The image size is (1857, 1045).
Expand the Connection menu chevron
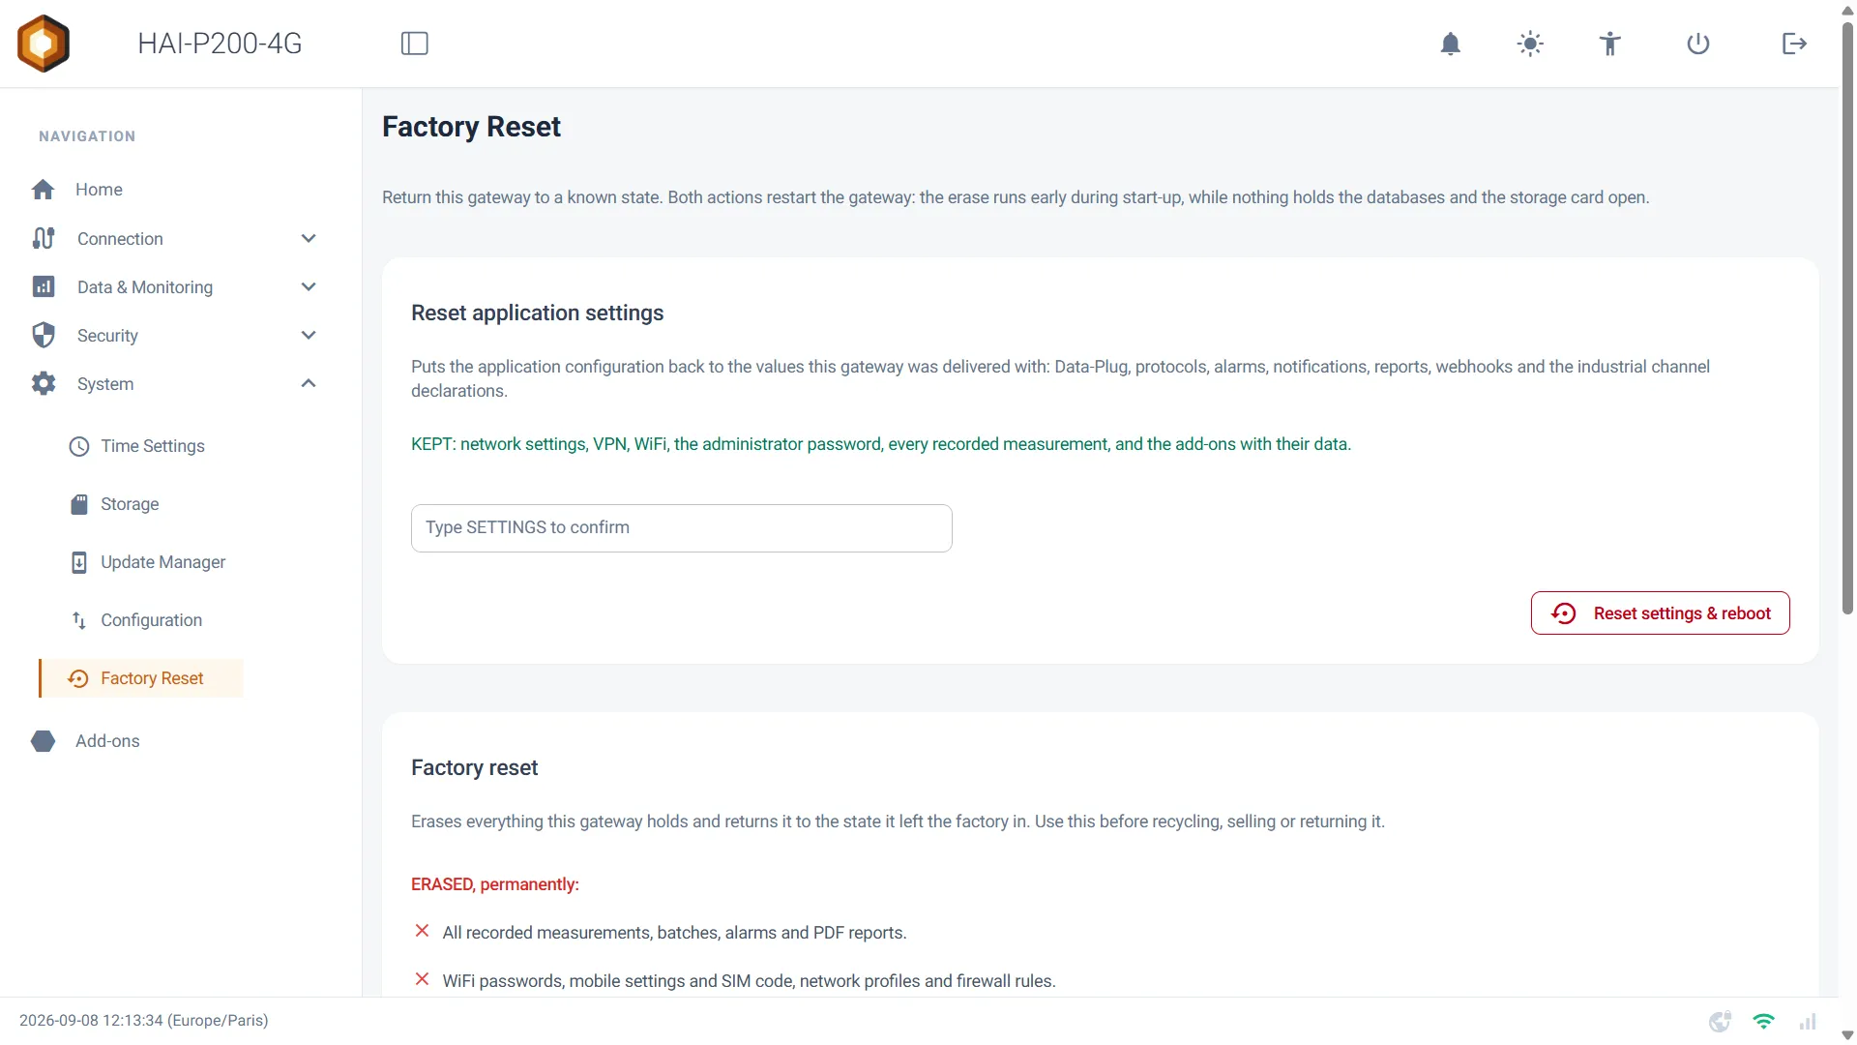coord(309,238)
